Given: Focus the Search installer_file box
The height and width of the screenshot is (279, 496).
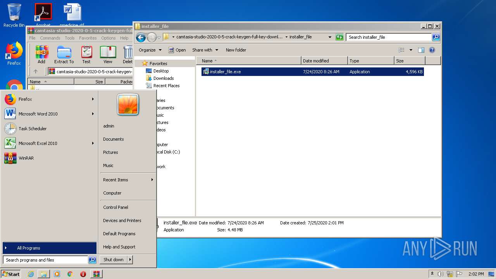Looking at the screenshot, I should pyautogui.click(x=389, y=37).
